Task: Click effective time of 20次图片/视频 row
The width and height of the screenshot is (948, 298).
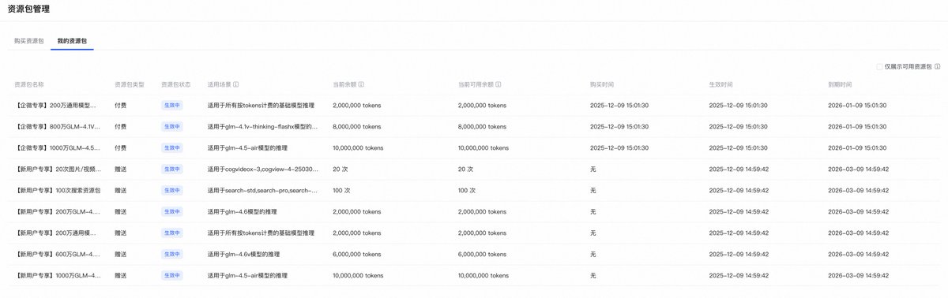Action: pyautogui.click(x=739, y=169)
